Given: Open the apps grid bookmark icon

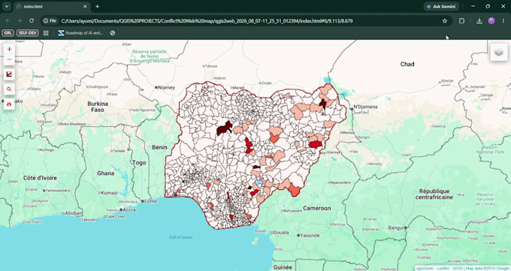Looking at the screenshot, I should point(46,33).
